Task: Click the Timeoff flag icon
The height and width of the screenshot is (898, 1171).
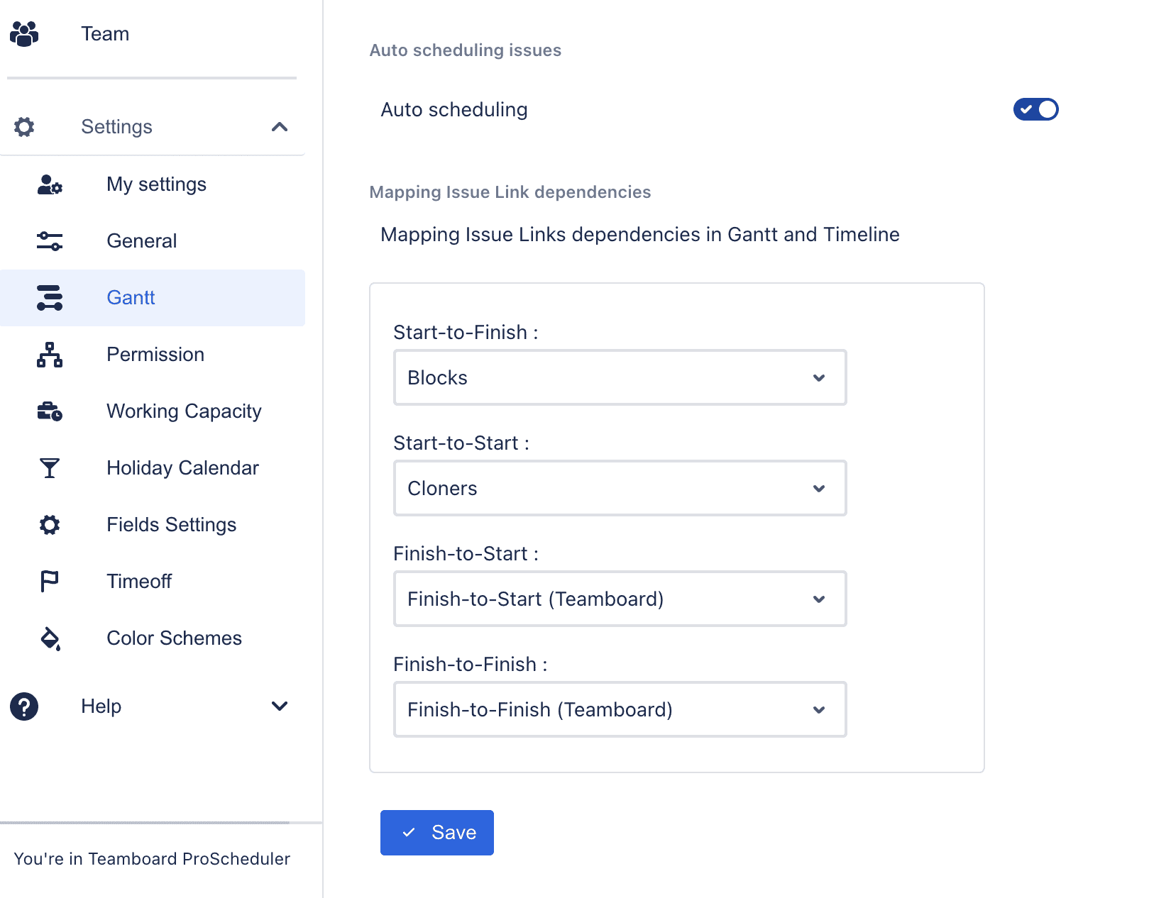Action: coord(48,581)
